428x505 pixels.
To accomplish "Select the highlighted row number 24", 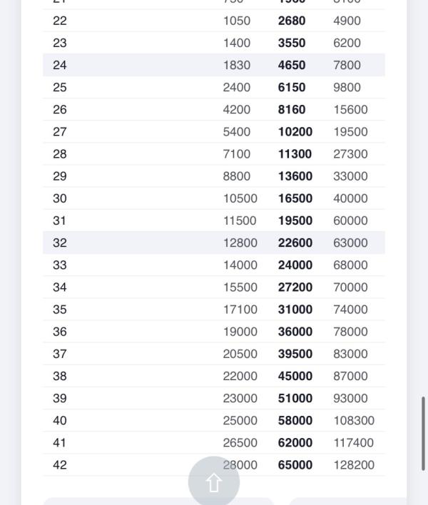I will tap(60, 65).
